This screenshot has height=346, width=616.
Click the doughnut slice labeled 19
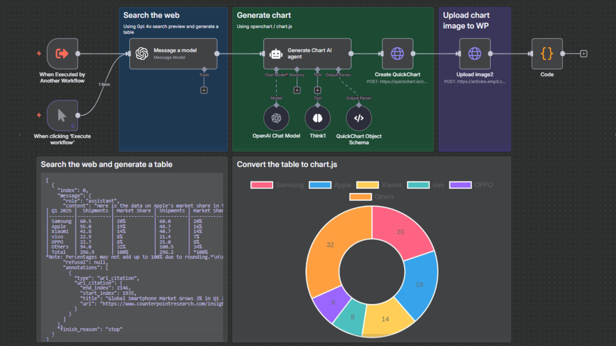[419, 284]
